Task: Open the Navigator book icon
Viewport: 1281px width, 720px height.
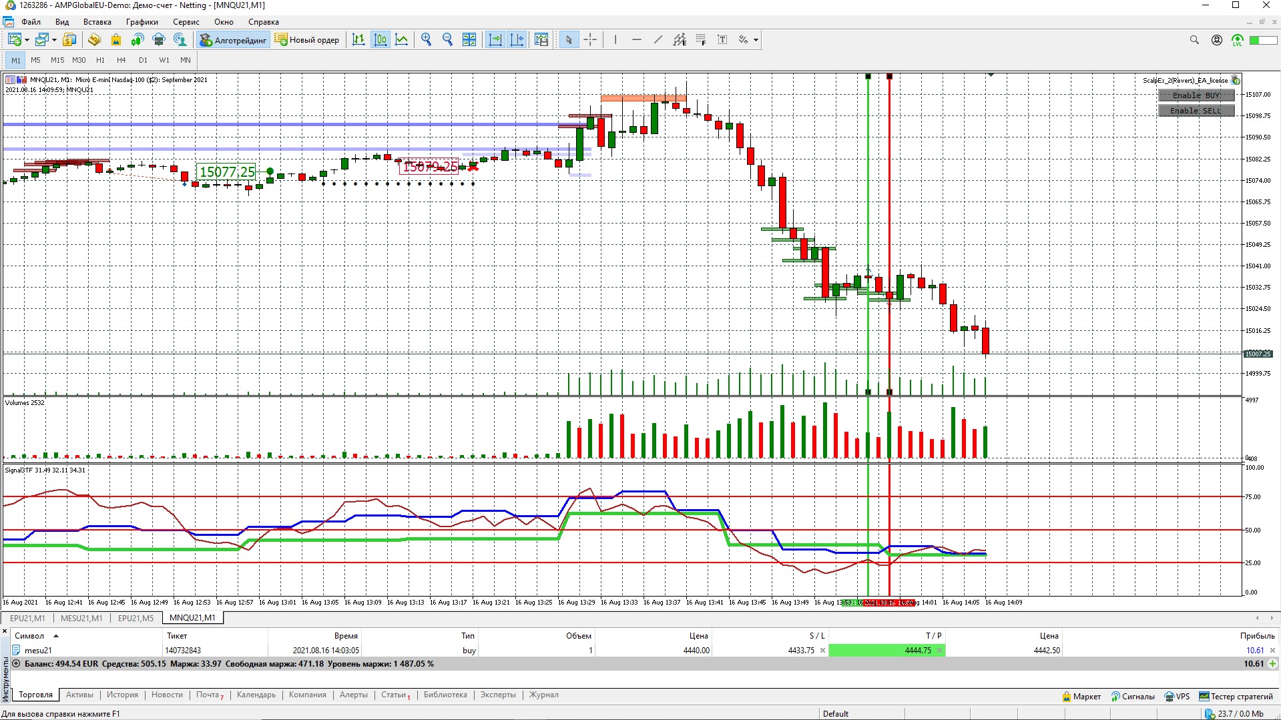Action: 94,40
